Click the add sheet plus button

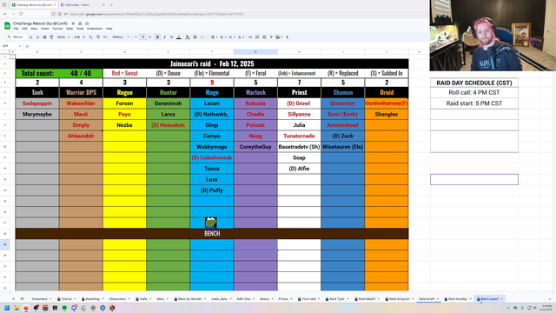13,299
